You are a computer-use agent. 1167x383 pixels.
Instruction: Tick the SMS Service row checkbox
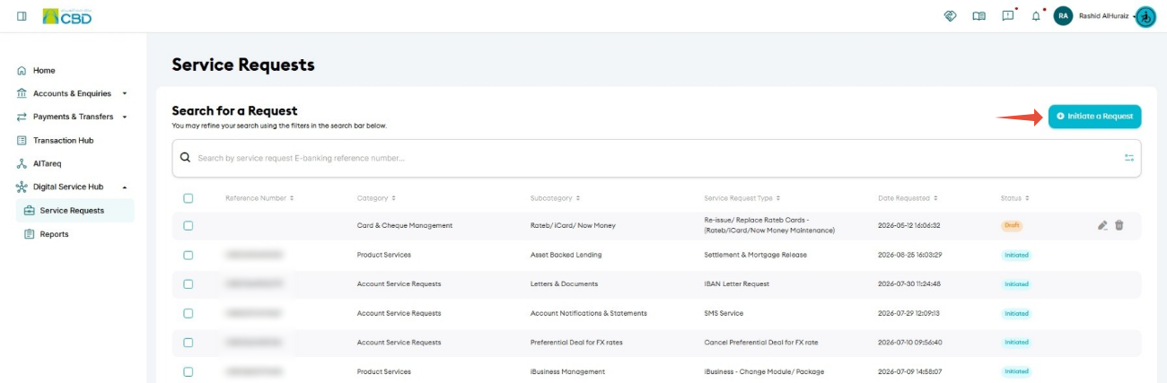tap(188, 313)
